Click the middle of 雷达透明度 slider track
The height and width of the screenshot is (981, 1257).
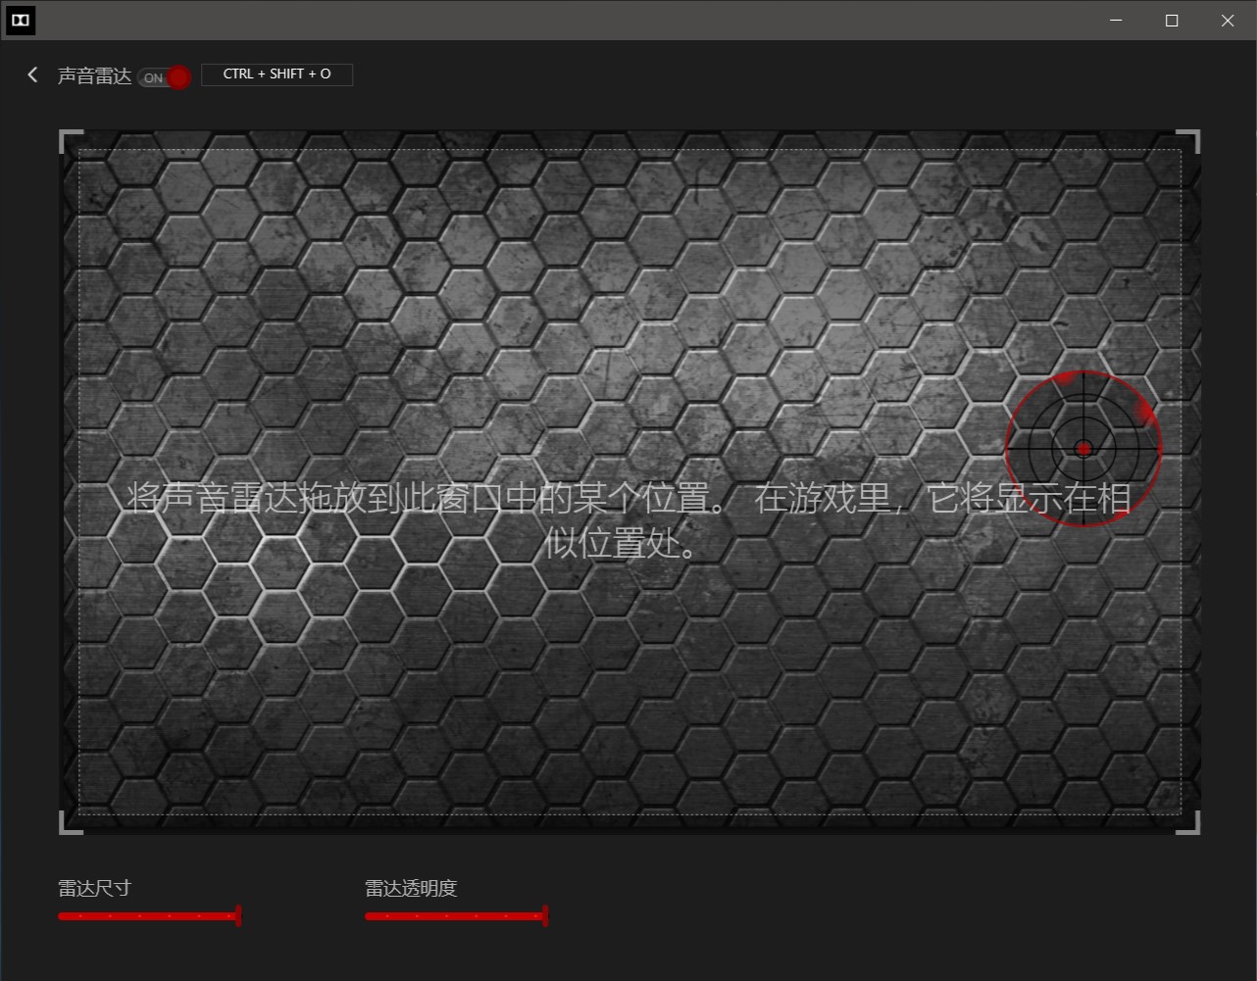454,916
